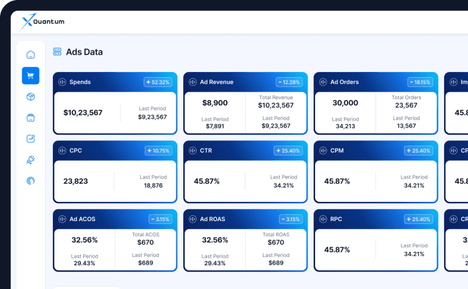Viewport: 468px width, 289px height.
Task: Click the Ad Orders card chart icon
Action: pyautogui.click(x=323, y=82)
